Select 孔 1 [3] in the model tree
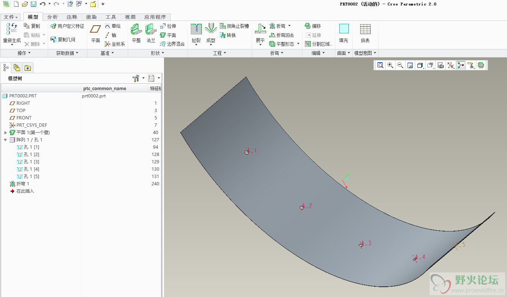 coord(31,162)
